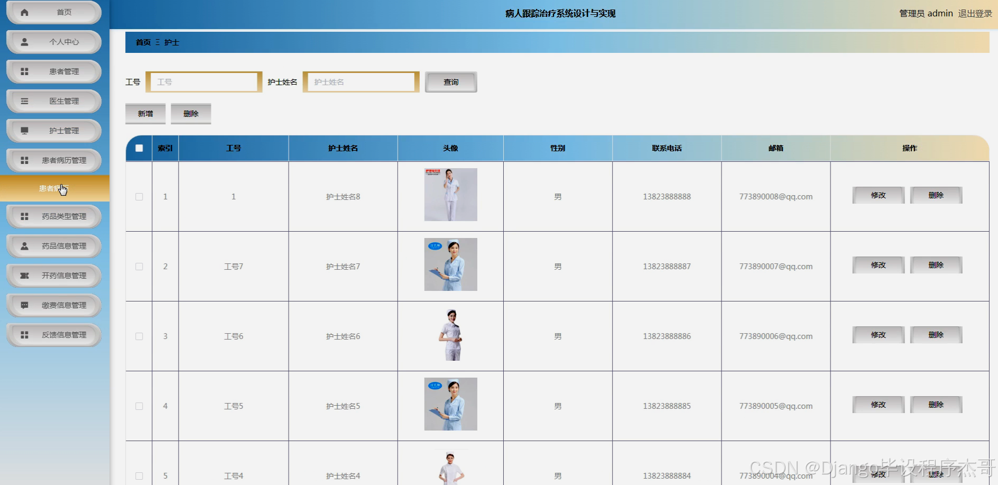Click 修改 for nurse 护士姓名5

pos(878,405)
